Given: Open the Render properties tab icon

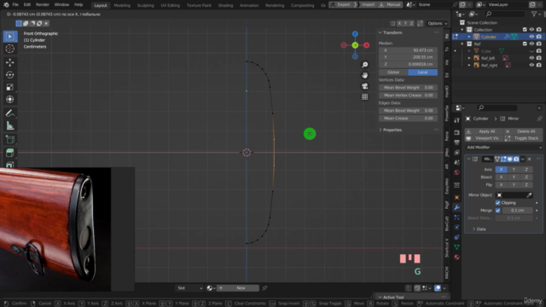Looking at the screenshot, I should [456, 133].
